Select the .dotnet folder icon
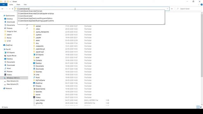This screenshot has width=203, height=114. coord(34,26)
